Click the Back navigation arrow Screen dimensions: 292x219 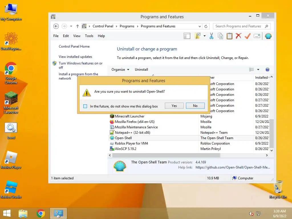coord(56,26)
